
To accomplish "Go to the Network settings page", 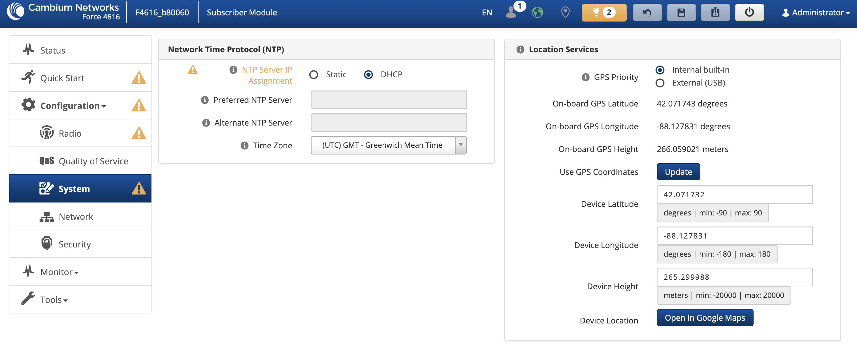I will (x=76, y=217).
